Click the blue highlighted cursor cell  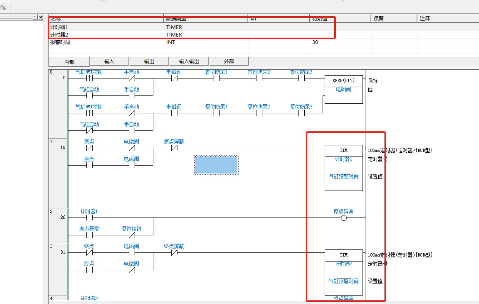pos(216,165)
